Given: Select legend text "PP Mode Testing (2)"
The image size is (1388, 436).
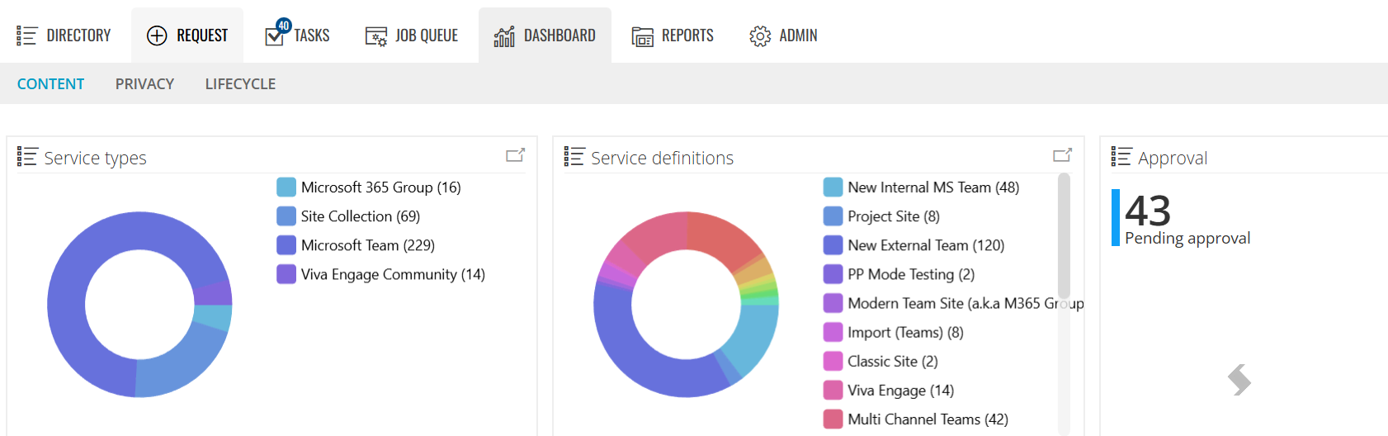Looking at the screenshot, I should pos(911,274).
